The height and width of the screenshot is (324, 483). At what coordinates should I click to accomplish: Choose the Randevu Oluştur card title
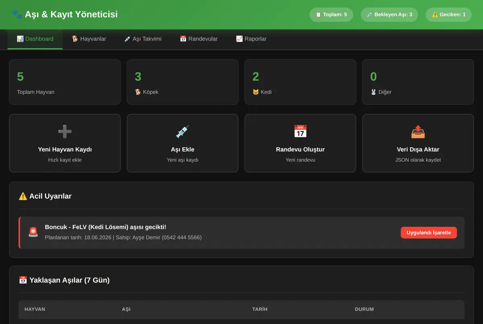[x=300, y=150]
